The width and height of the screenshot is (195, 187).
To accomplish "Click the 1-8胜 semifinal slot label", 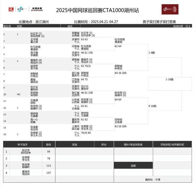I will (152, 53).
